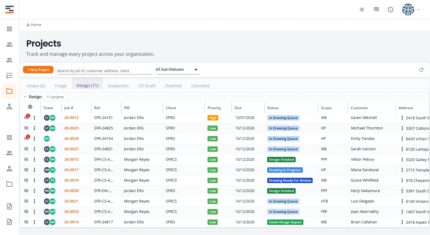430x235 pixels.
Task: Open the messages icon in top bar
Action: pos(376,10)
